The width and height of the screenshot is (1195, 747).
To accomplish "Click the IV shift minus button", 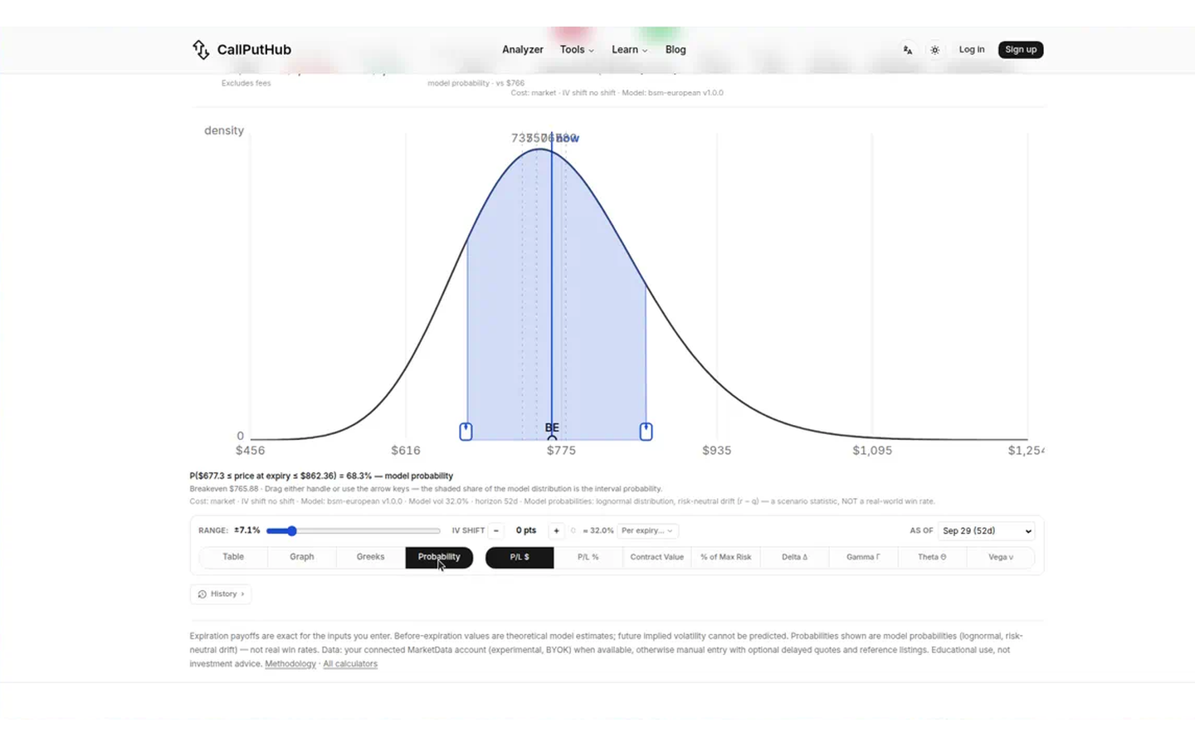I will (496, 530).
